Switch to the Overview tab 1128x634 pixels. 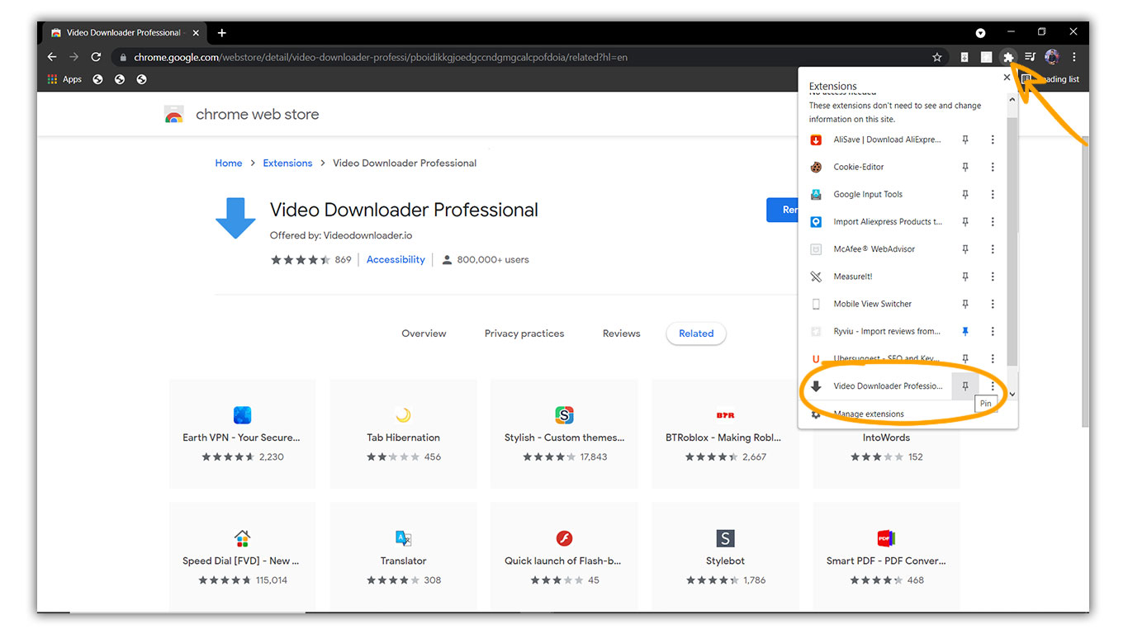click(x=424, y=334)
